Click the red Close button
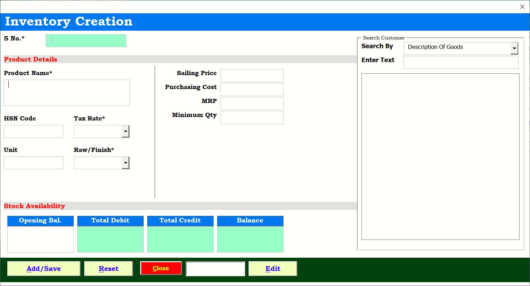This screenshot has height=286, width=530. (x=161, y=268)
